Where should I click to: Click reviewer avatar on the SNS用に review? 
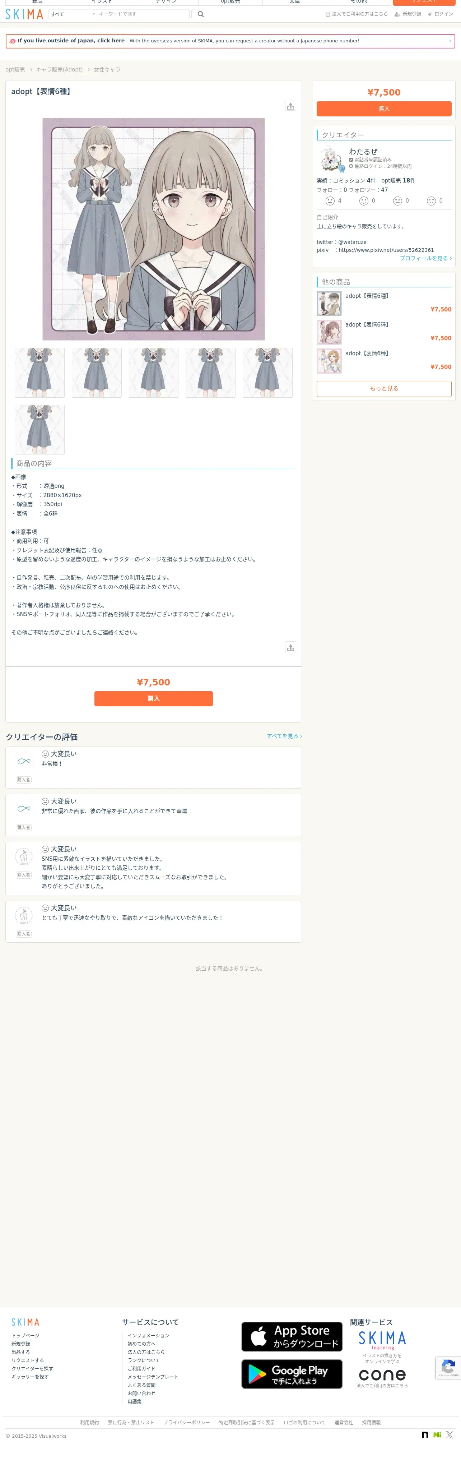click(24, 856)
